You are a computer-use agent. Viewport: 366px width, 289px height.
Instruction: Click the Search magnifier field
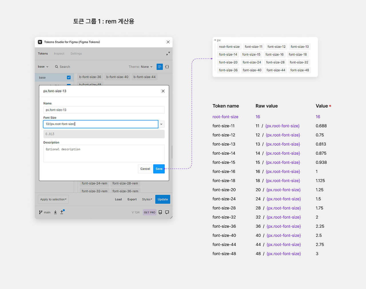point(63,67)
